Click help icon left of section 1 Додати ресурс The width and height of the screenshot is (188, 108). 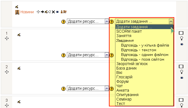click(63, 55)
